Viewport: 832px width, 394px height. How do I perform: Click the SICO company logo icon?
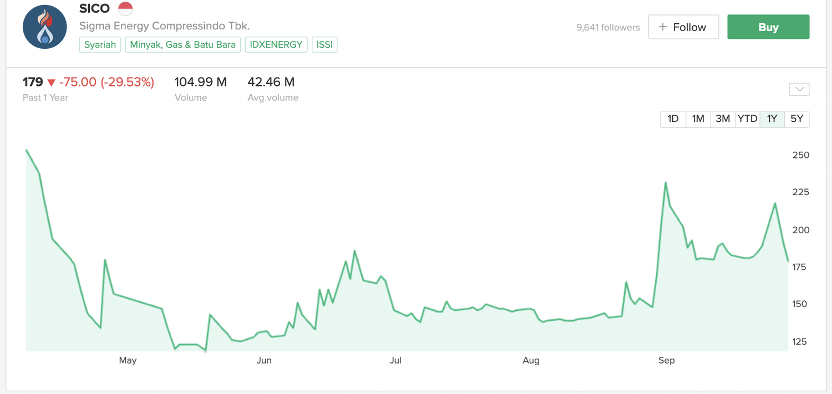point(44,26)
